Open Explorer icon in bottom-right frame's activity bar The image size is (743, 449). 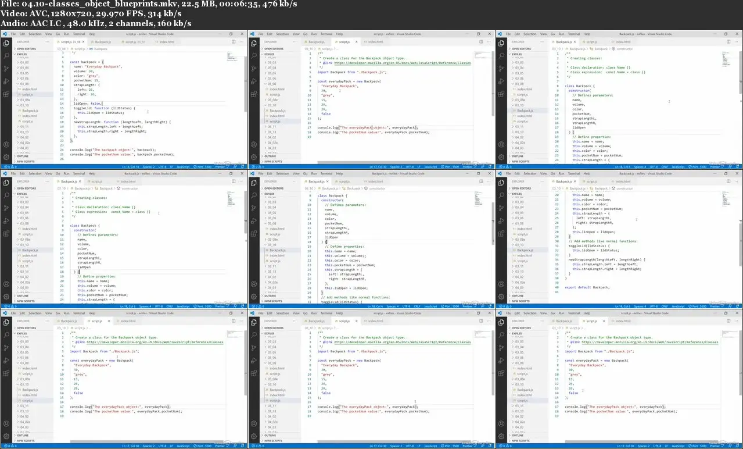tap(501, 322)
